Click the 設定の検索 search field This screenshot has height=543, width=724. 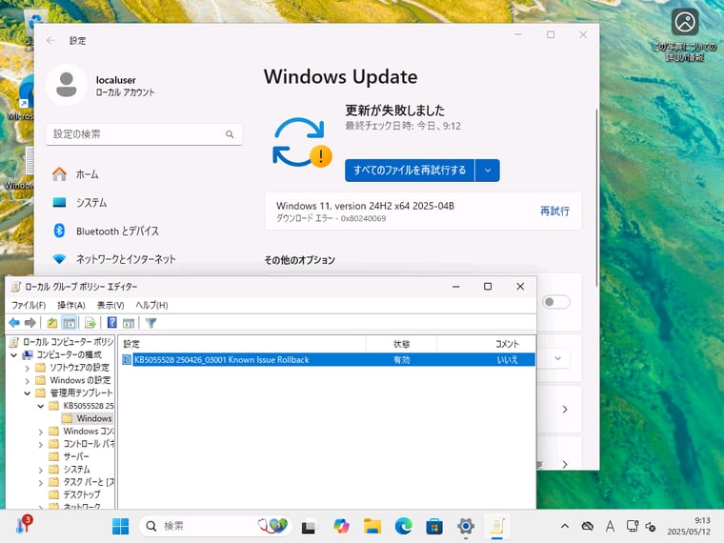[144, 134]
